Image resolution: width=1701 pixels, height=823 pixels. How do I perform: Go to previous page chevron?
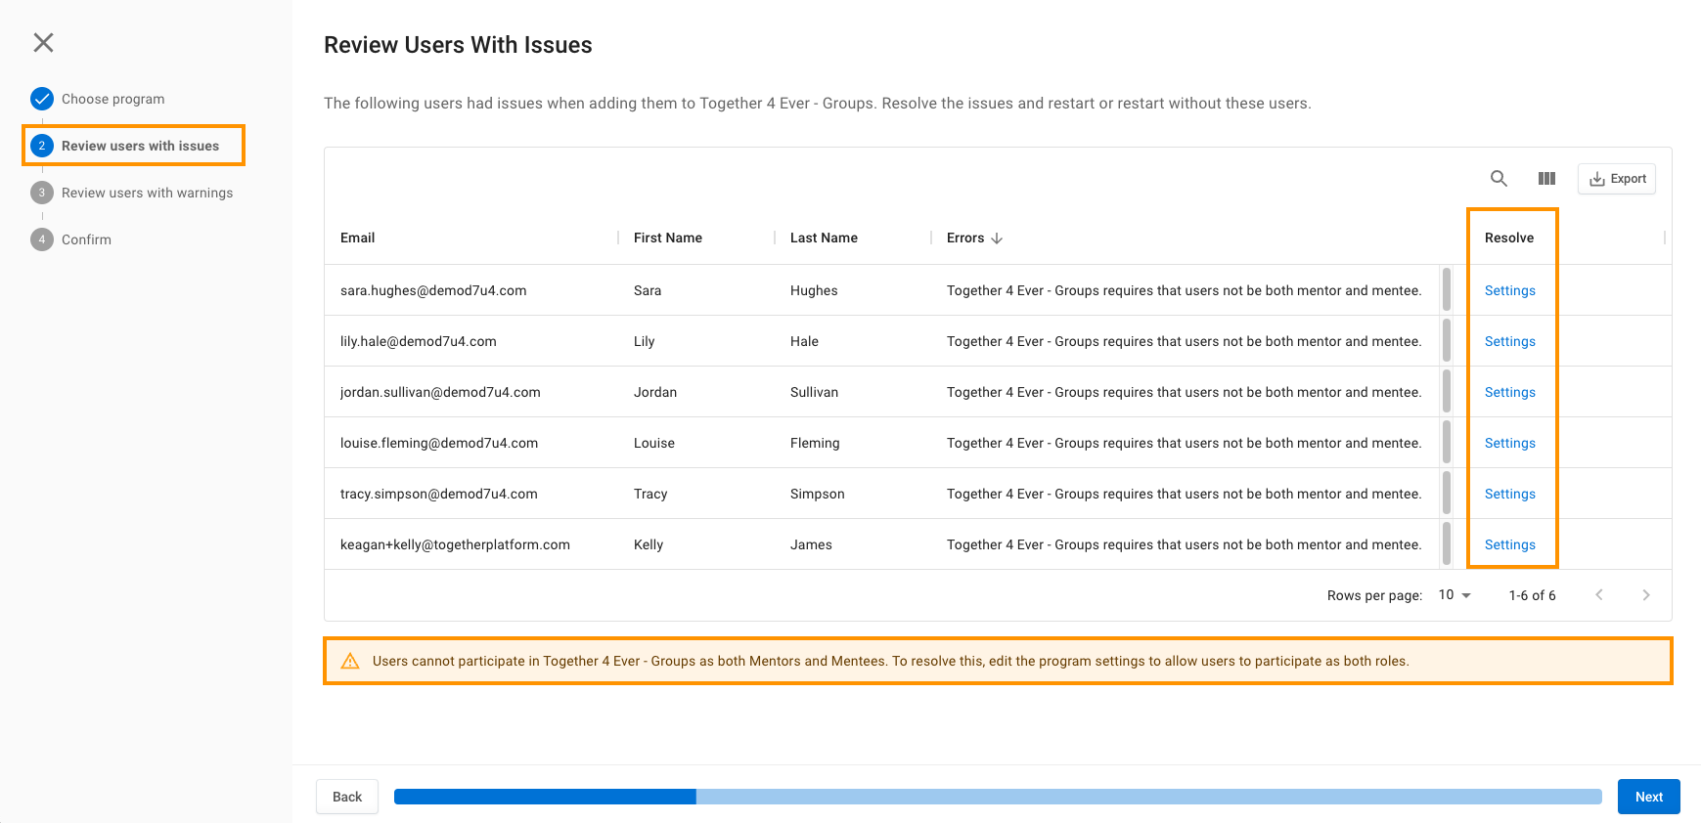[x=1599, y=595]
